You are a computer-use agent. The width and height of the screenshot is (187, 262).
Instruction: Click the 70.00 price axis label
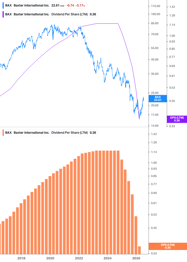pos(155,34)
